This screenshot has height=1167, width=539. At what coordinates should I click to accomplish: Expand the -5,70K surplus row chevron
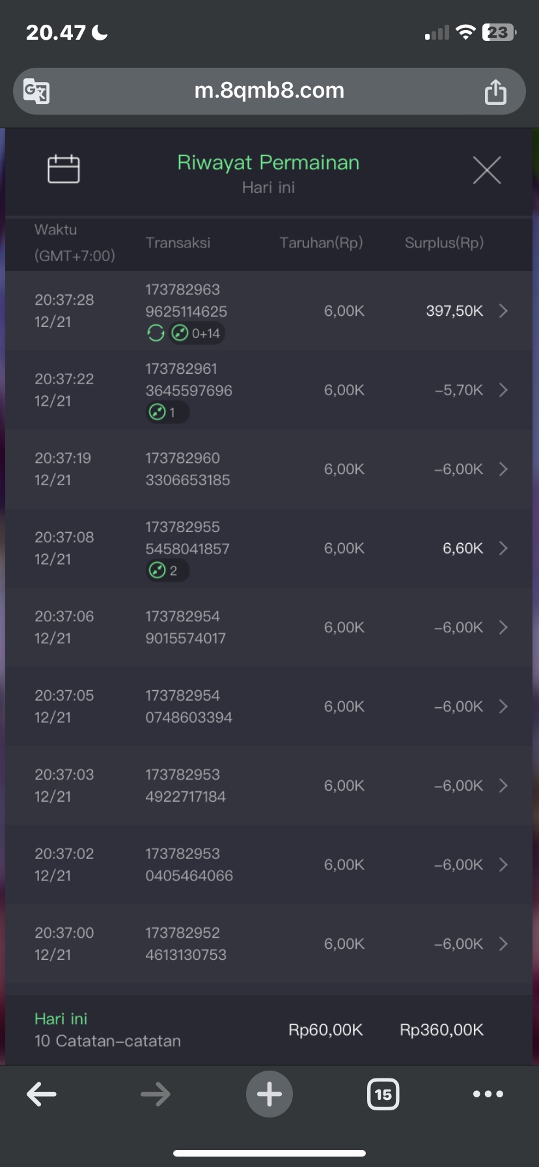503,390
